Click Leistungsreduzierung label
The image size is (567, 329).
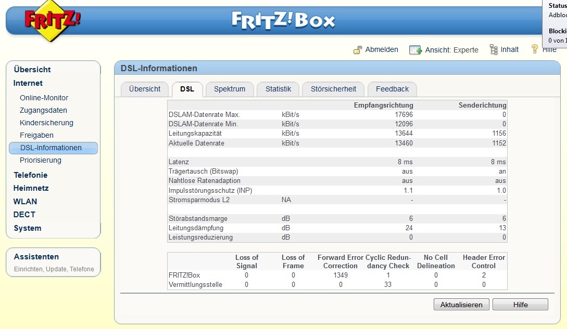(200, 238)
